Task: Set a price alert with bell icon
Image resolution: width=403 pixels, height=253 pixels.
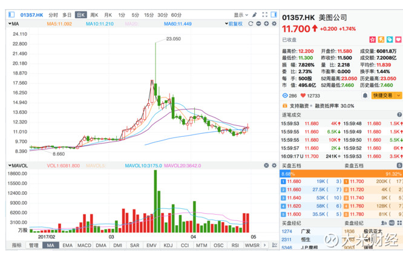Action: pos(365,96)
